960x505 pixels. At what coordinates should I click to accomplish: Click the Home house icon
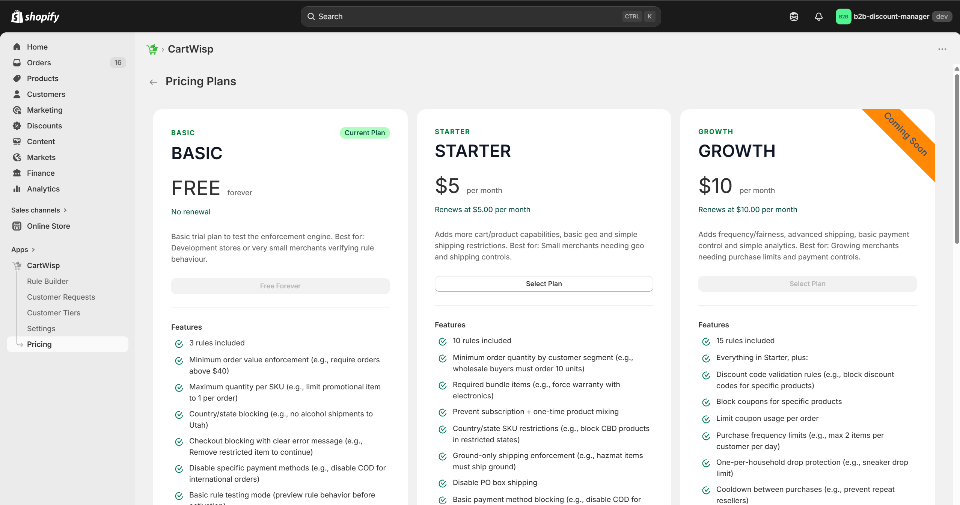[17, 47]
